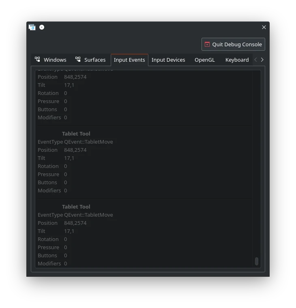Viewport: 296px width, 308px height.
Task: Select the bottommost Modifiers 0 row
Action: pos(52,264)
